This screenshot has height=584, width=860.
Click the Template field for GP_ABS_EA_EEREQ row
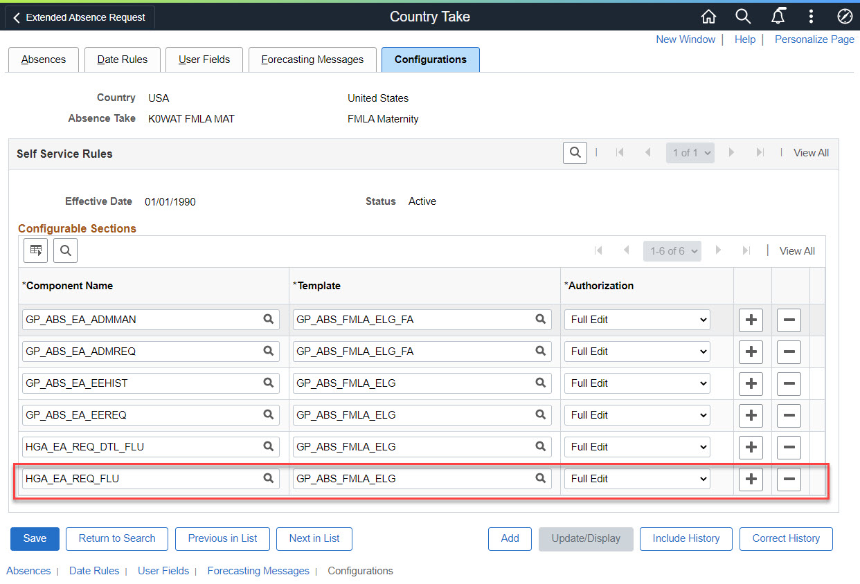pos(413,415)
